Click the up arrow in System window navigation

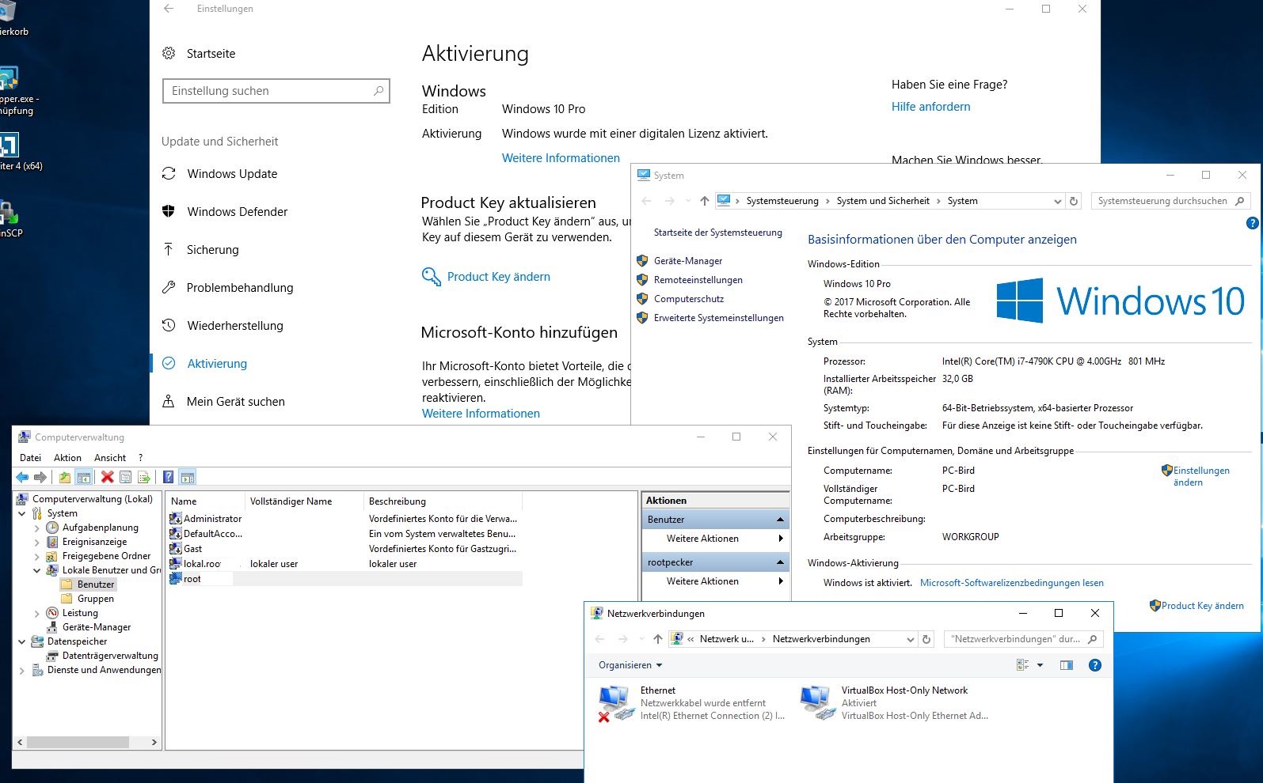704,201
